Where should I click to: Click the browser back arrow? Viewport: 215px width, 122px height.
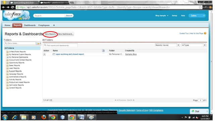click(4, 7)
